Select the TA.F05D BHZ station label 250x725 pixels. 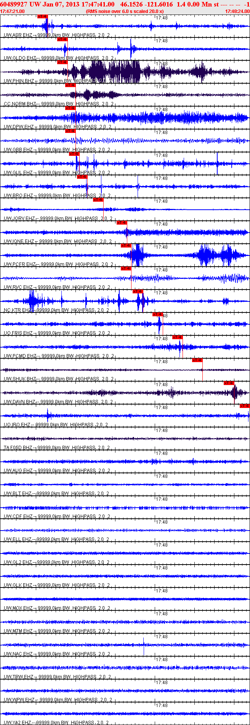coord(18,448)
